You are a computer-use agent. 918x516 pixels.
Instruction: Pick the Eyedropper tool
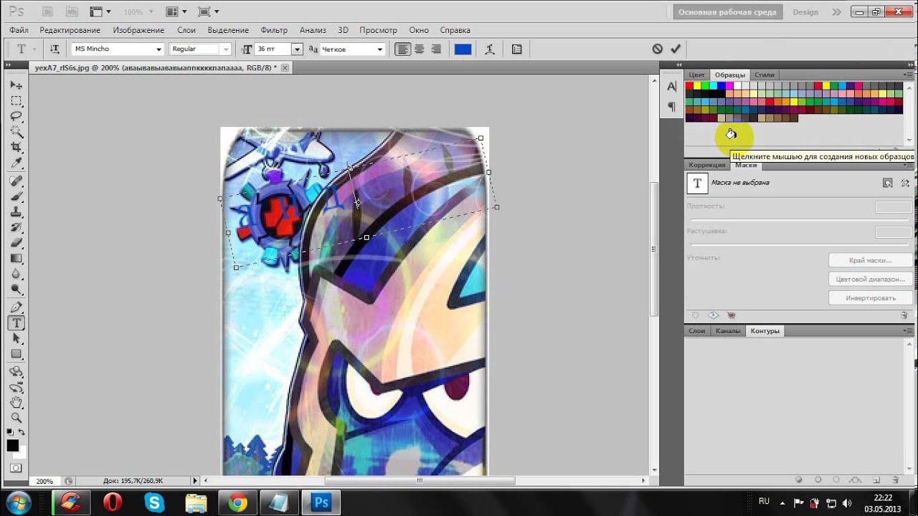click(x=16, y=163)
